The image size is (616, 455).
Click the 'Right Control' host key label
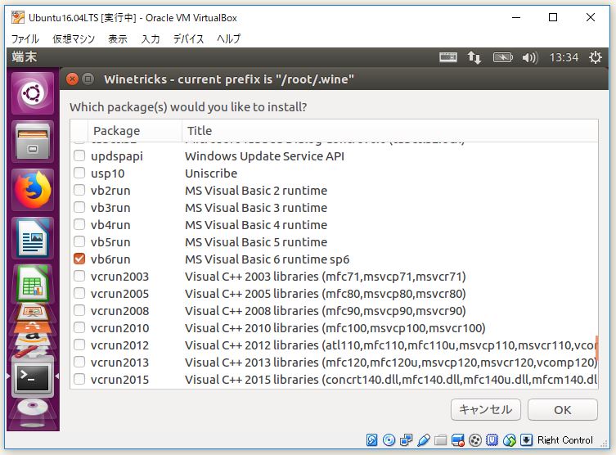[x=565, y=440]
